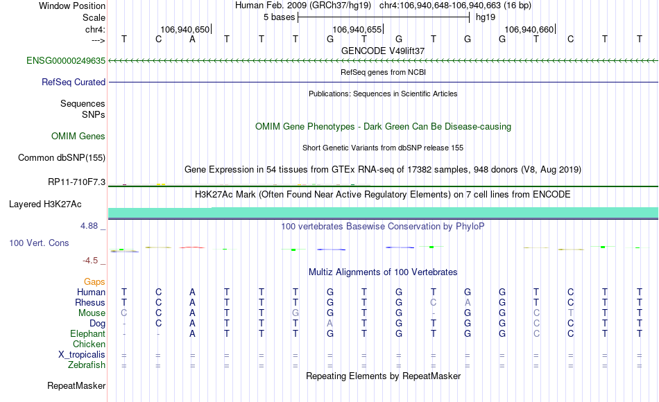Click the Layered H3K27Ac track label
The height and width of the screenshot is (402, 659).
pos(45,204)
